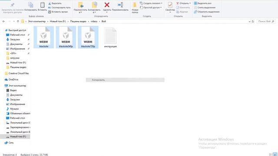
Task: Open recent locations dropdown arrow
Action: click(14, 21)
